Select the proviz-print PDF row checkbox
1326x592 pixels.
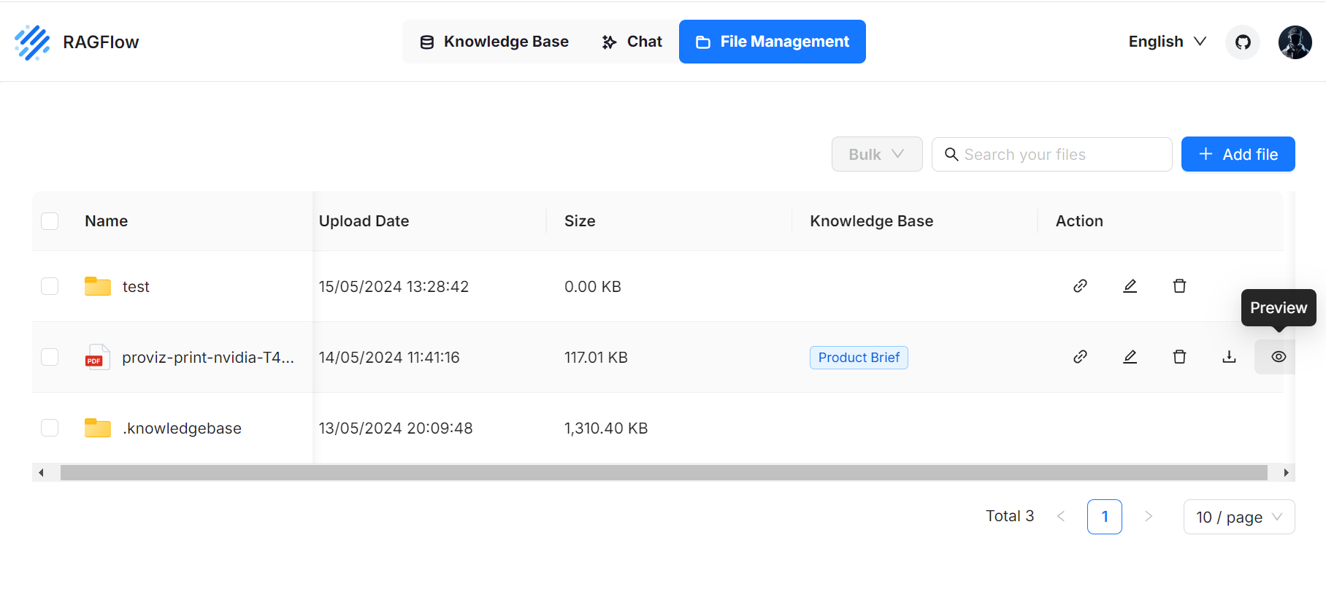coord(50,357)
